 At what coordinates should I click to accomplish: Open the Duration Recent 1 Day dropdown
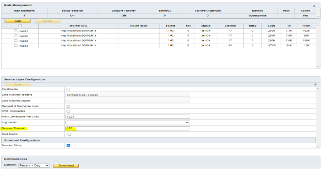[x=34, y=165]
